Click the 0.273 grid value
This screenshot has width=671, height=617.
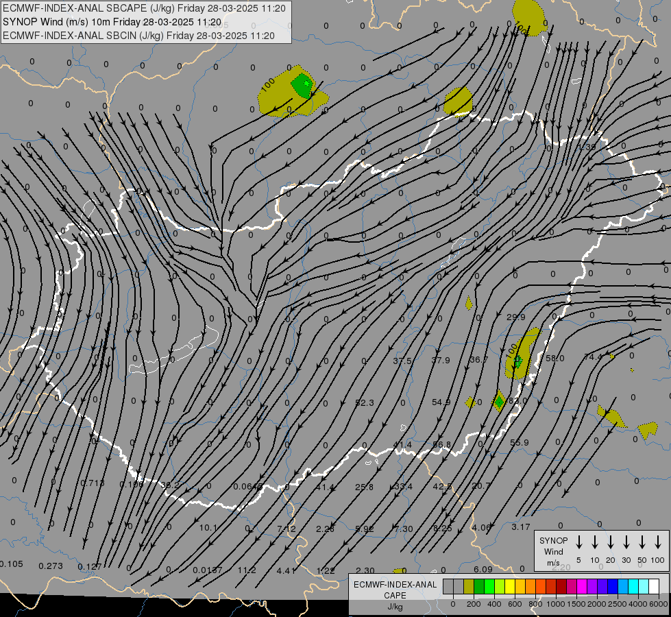click(51, 566)
